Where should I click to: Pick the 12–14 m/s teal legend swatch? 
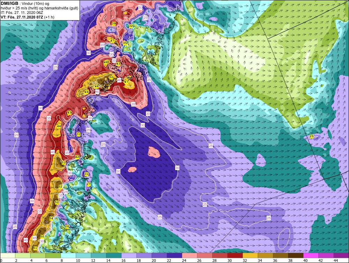point(99,255)
